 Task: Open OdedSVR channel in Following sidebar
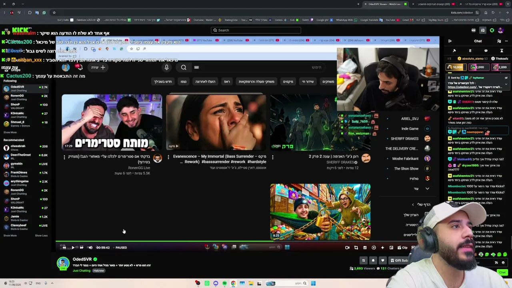26,88
